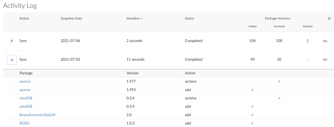The width and height of the screenshot is (334, 127).
Task: Collapse the Sync row dated 2021-07-02
Action: [12, 60]
